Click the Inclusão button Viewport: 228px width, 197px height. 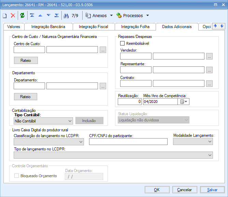click(x=89, y=121)
